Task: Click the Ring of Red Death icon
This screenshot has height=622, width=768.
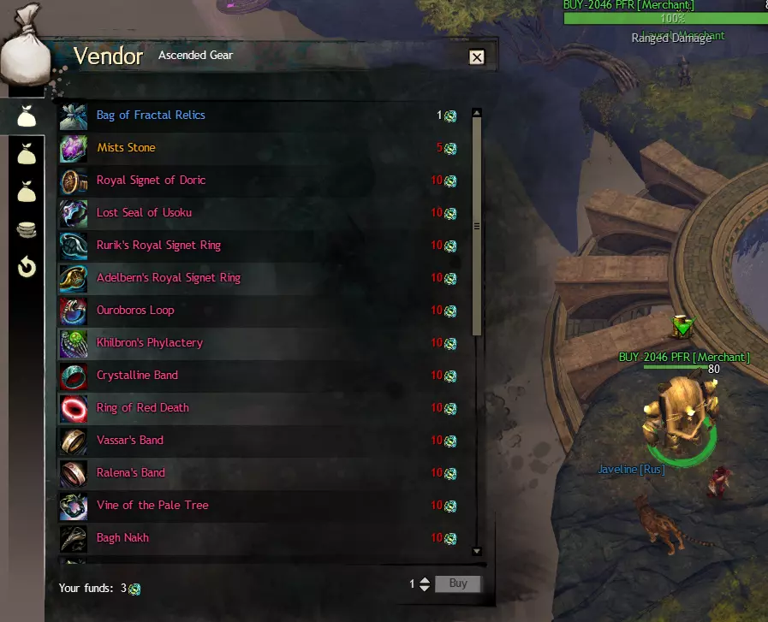Action: [74, 409]
